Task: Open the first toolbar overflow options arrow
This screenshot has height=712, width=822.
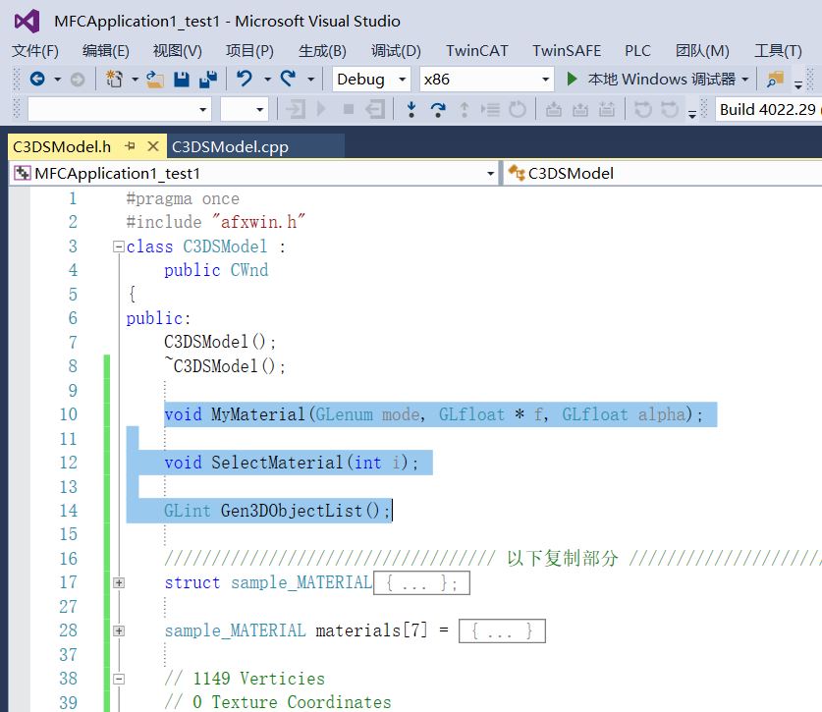Action: point(798,83)
